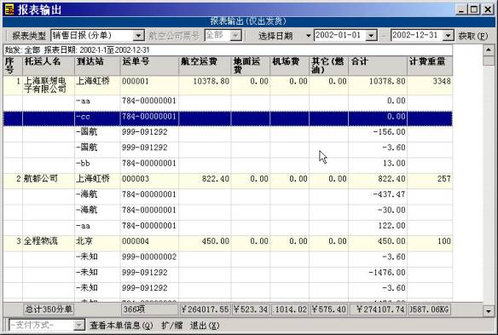This screenshot has height=335, width=498.
Task: Select the -bb row with total 13.00
Action: (228, 163)
